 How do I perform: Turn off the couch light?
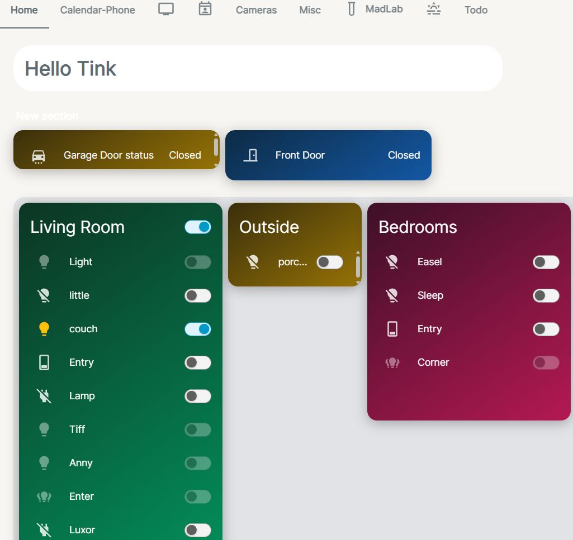click(x=198, y=329)
